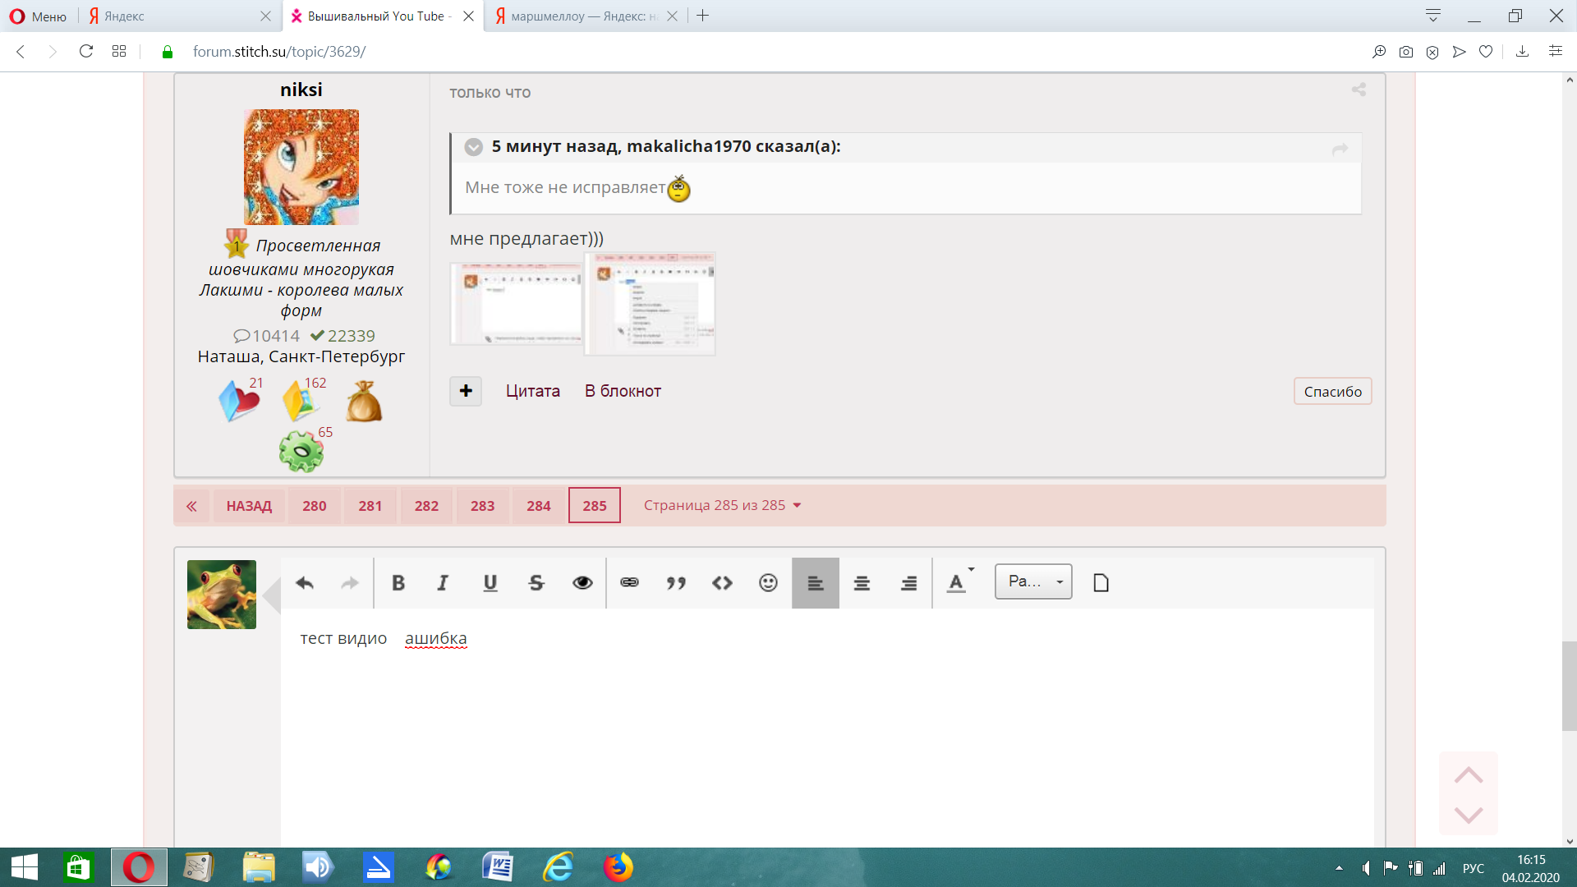Open page 280 of the topic
Screen dimensions: 1577x887
click(x=315, y=506)
